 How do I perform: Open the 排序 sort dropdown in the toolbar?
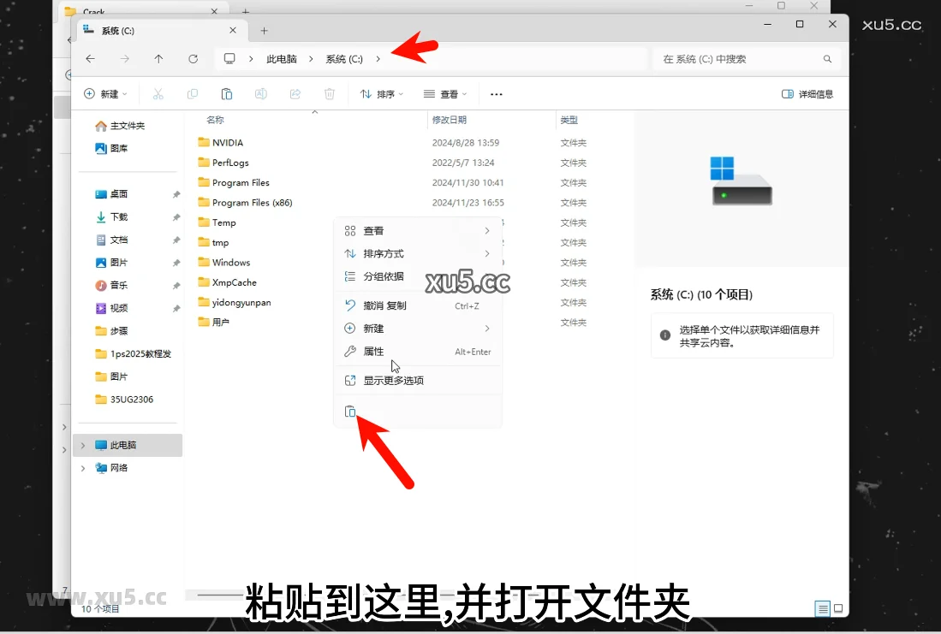[381, 94]
